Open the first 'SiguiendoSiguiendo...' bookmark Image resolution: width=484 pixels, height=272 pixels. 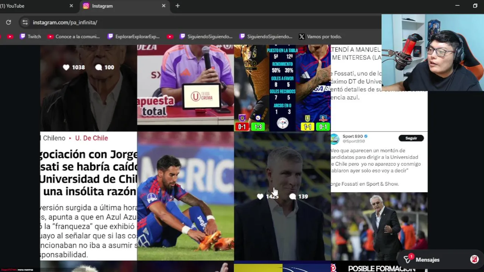(206, 37)
